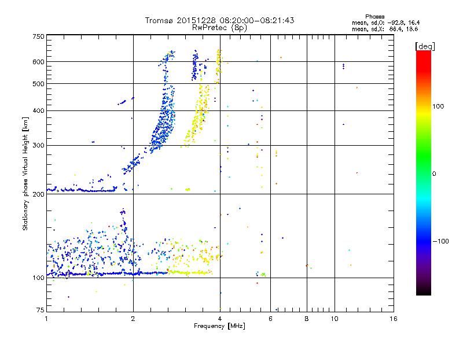Click the y-axis tick label '500'
This screenshot has width=463, height=347.
point(38,84)
